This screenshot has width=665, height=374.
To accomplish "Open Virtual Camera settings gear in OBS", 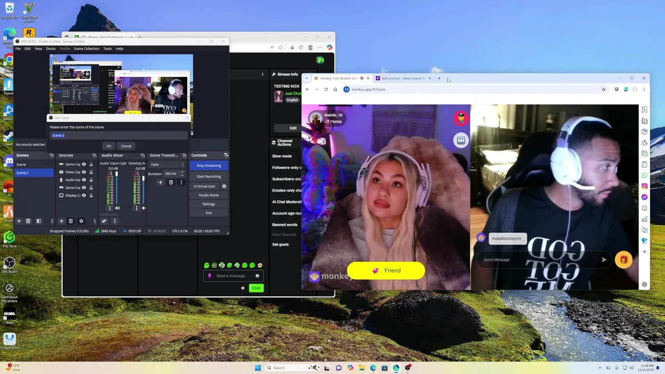I will tap(224, 186).
